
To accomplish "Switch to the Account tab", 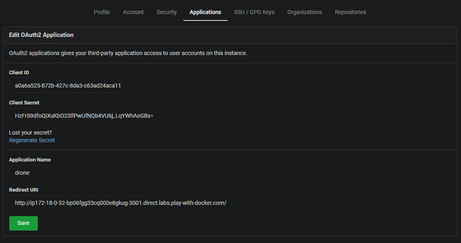I will (133, 12).
